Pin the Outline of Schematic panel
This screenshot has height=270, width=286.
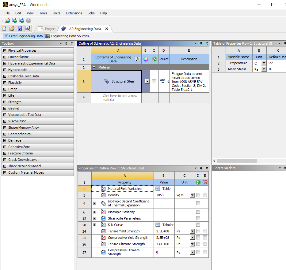tap(201, 43)
